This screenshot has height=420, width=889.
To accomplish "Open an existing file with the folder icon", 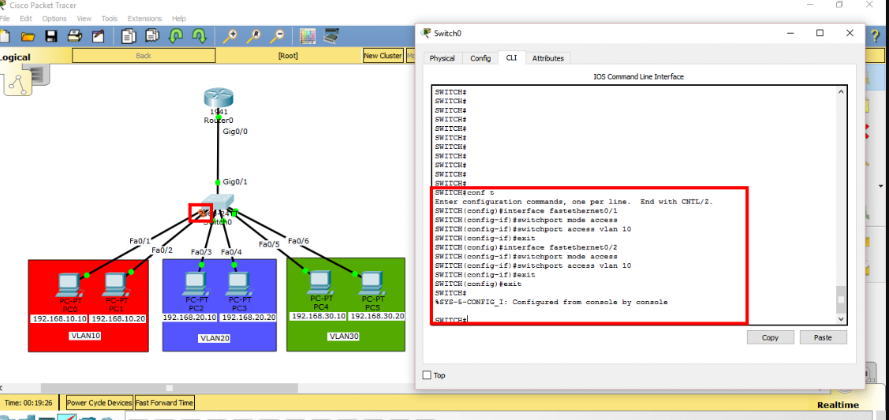I will 28,37.
